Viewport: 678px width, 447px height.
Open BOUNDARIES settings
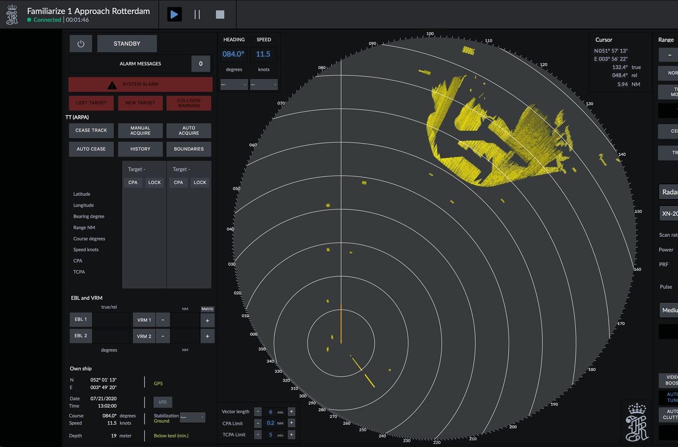[x=189, y=149]
